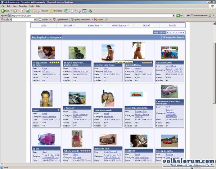Screen dimensions: 216x169
Task: Click the Links toolbar label
Action: (x=188, y=15)
